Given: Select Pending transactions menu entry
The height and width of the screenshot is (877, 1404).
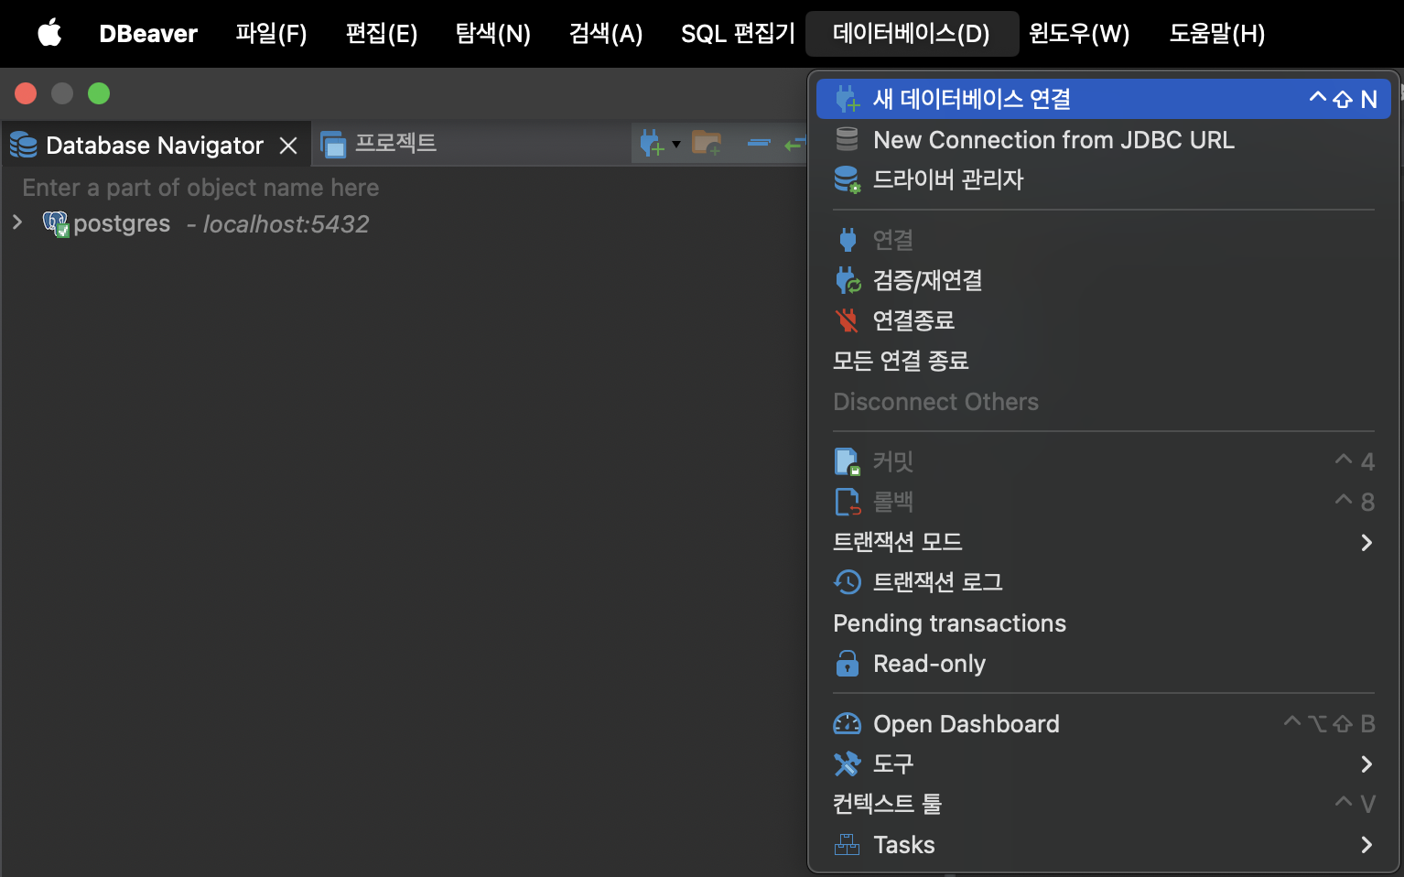Looking at the screenshot, I should [1103, 623].
